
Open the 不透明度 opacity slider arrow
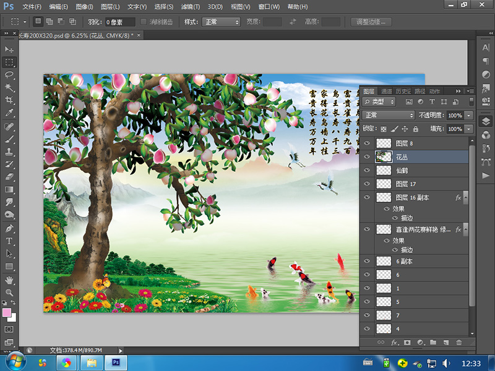point(469,116)
